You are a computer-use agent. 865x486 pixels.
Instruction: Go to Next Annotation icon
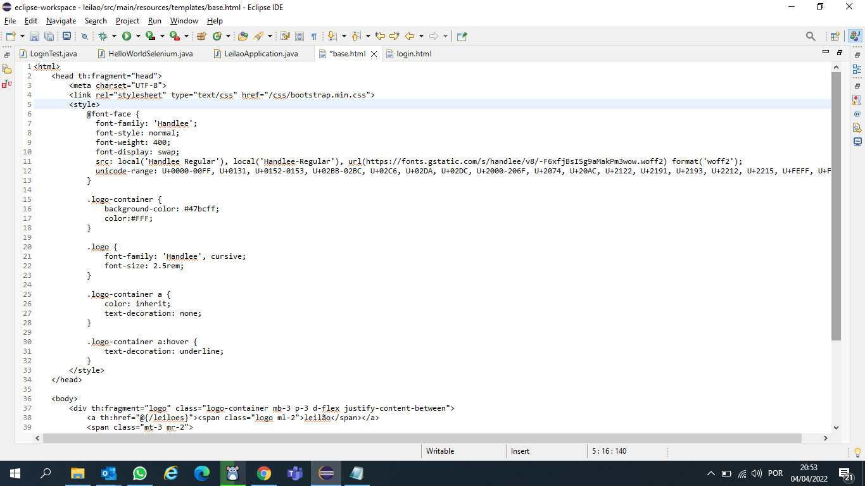tap(332, 36)
